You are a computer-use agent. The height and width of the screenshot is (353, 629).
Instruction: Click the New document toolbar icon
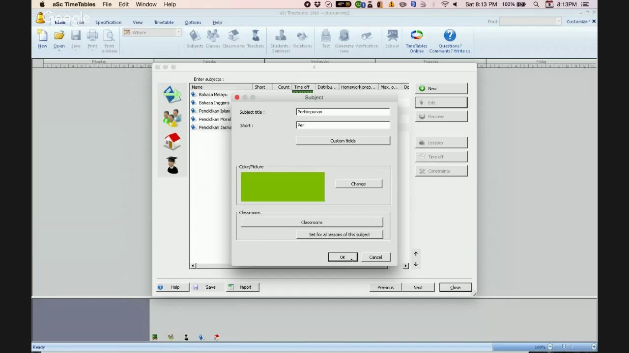pyautogui.click(x=43, y=39)
